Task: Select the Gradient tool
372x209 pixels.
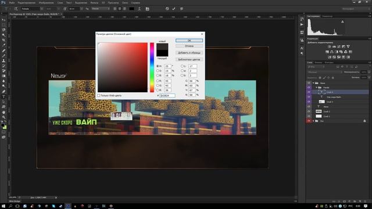Action: click(3, 76)
